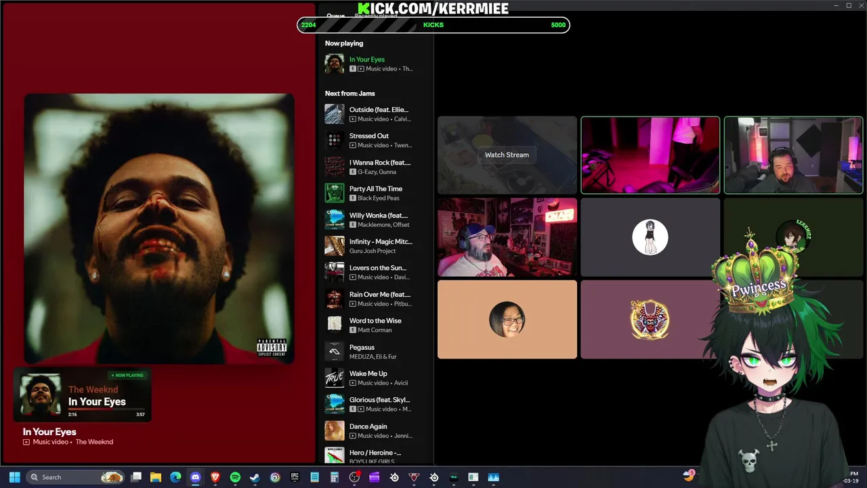Select the peach tile with glasses avatar
This screenshot has height=488, width=867.
(507, 319)
